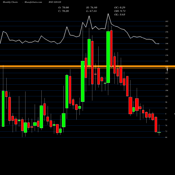Click the 106 price axis label
Viewport: 175px width, 175px height.
click(167, 90)
